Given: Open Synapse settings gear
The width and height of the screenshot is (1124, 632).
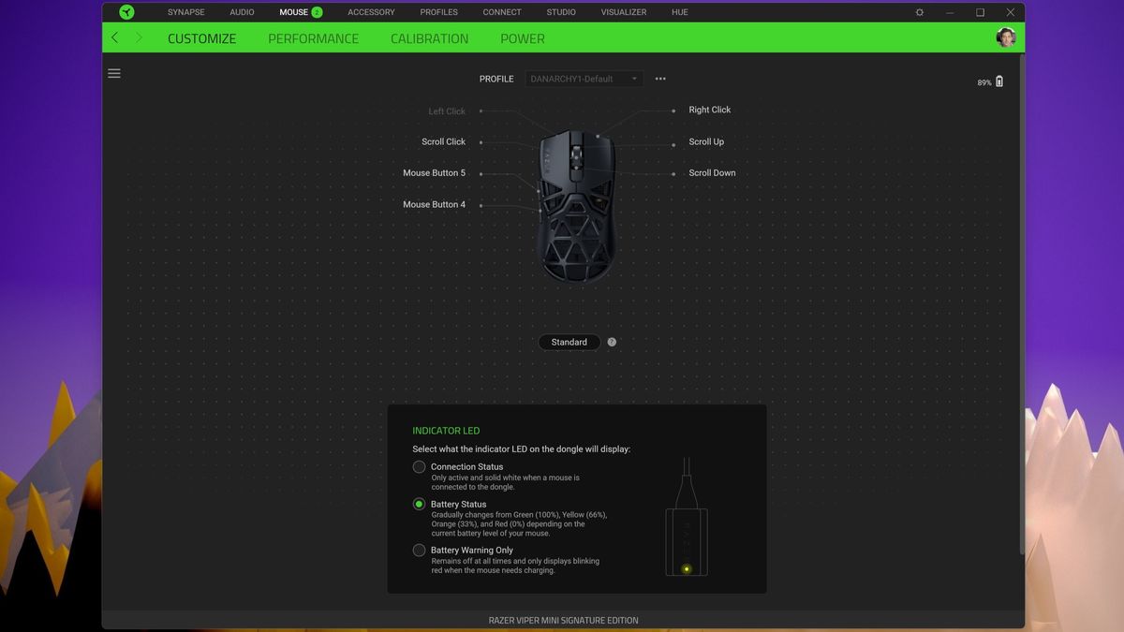Looking at the screenshot, I should (919, 12).
